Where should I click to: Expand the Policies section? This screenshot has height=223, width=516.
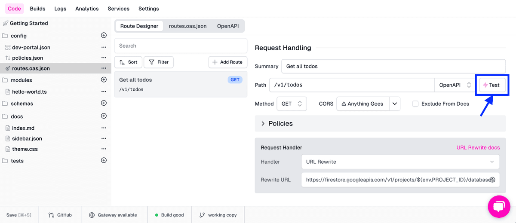coord(263,124)
